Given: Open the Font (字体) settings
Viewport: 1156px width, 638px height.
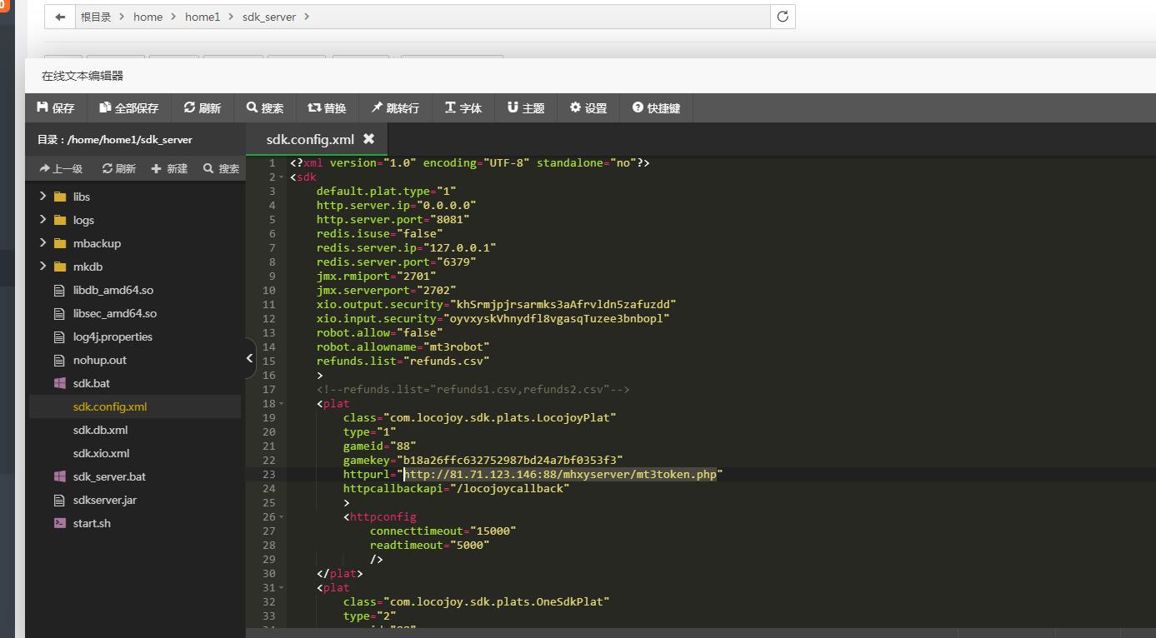Looking at the screenshot, I should point(463,108).
